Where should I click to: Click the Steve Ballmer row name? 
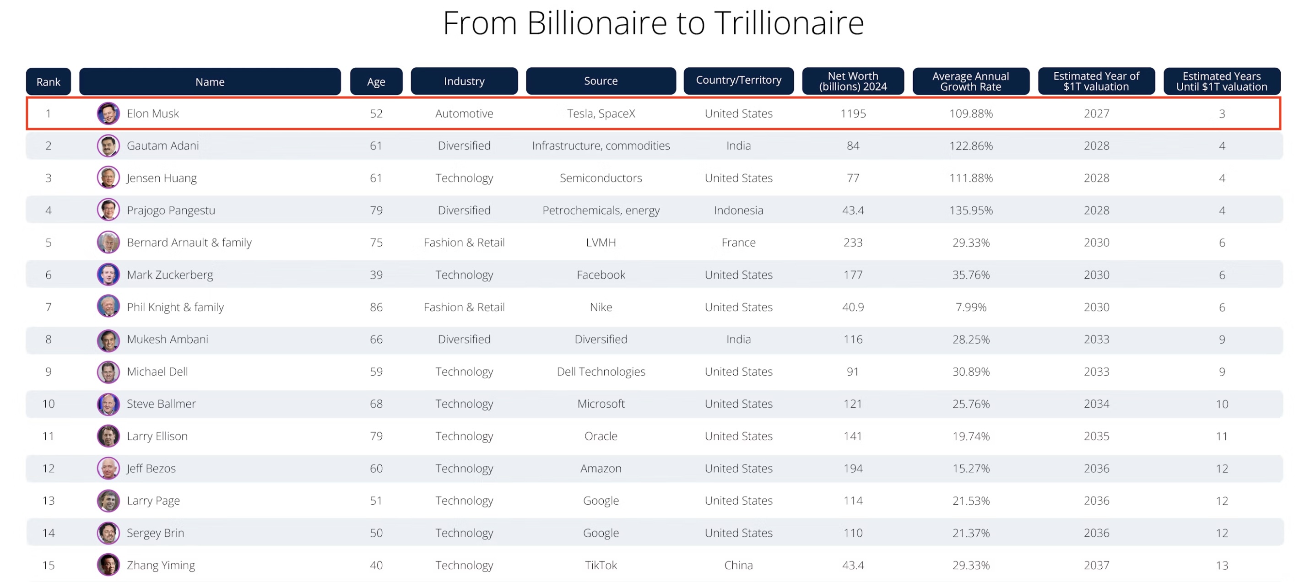161,404
